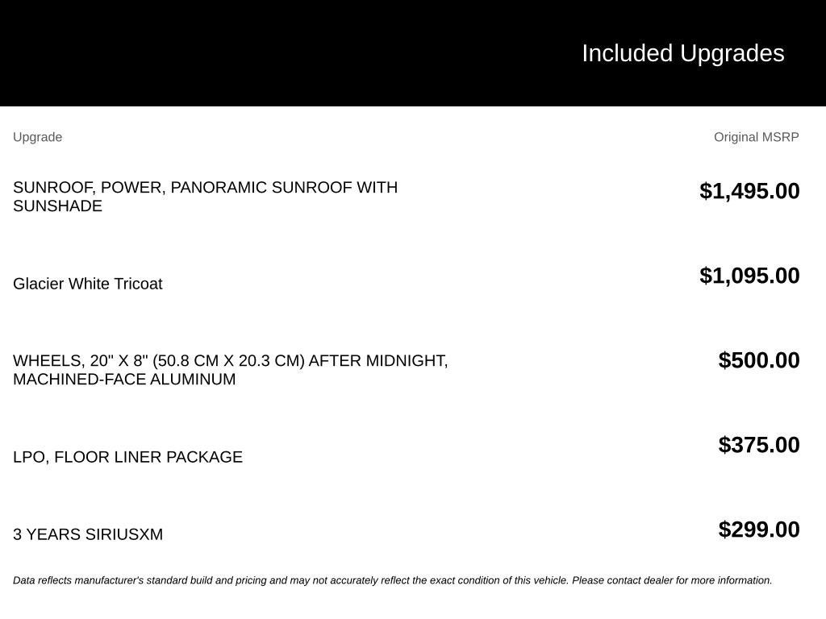Select the Original MSRP column header
The height and width of the screenshot is (619, 826).
pyautogui.click(x=756, y=137)
